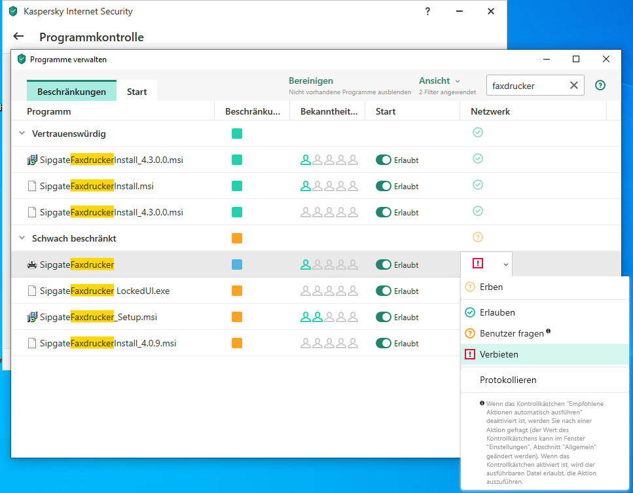Screen dimensions: 633x493
Task: Click the green help question mark icon
Action: pyautogui.click(x=600, y=86)
